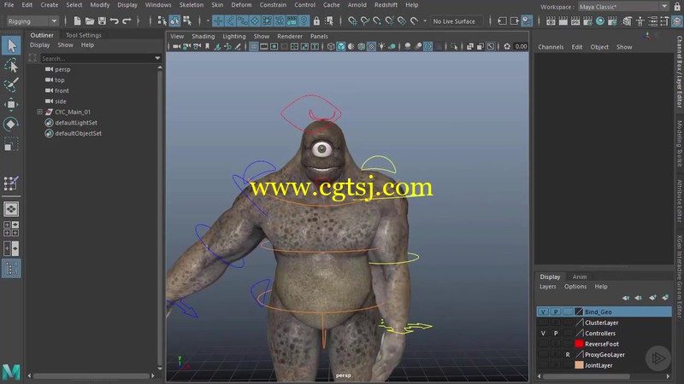Activate the Scale tool in toolbox
The image size is (684, 384).
coord(11,144)
